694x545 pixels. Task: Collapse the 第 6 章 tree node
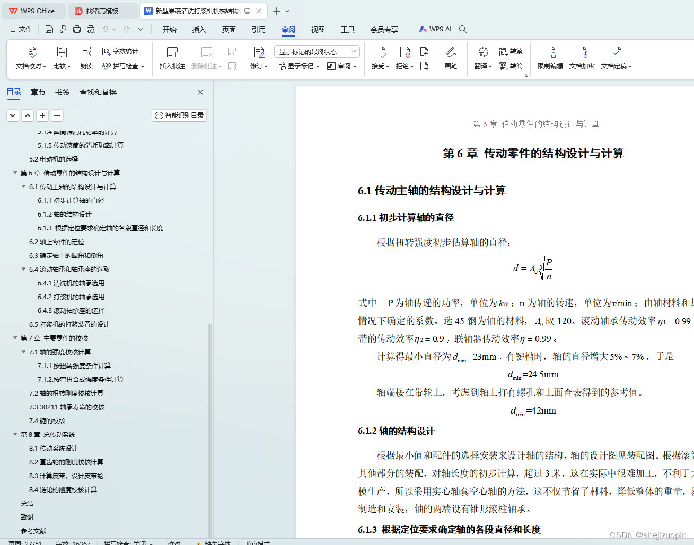coord(15,173)
